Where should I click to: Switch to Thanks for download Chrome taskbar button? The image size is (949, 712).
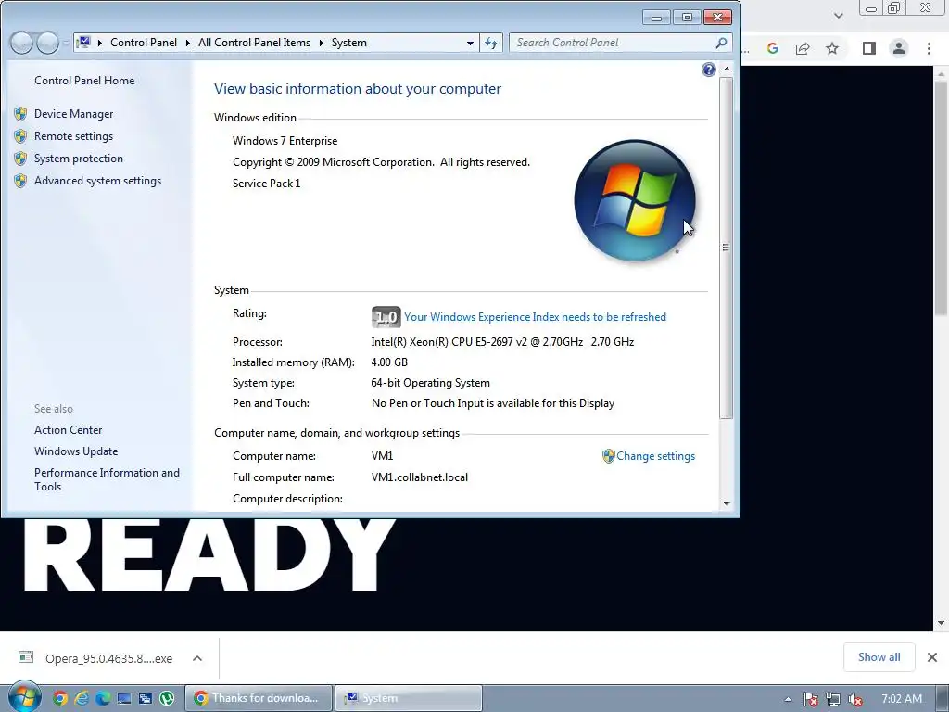point(259,698)
